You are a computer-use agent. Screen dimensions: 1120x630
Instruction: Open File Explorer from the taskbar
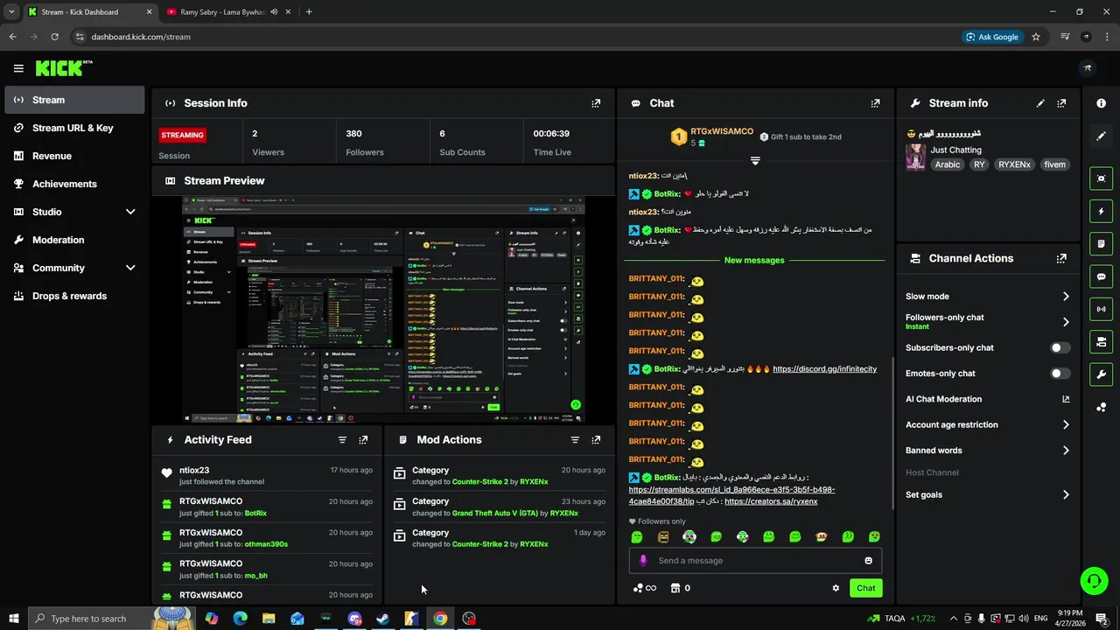tap(269, 619)
